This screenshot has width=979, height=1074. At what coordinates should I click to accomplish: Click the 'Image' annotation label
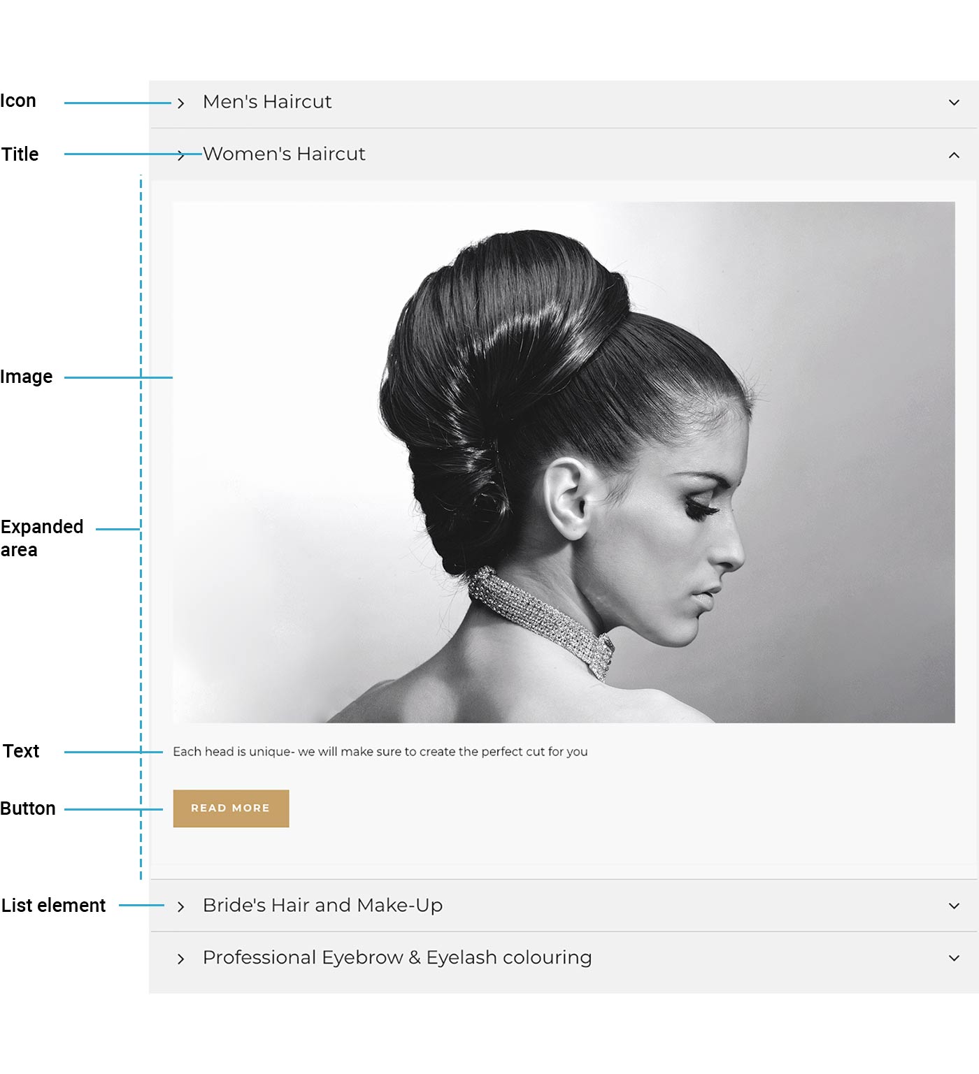(x=27, y=377)
